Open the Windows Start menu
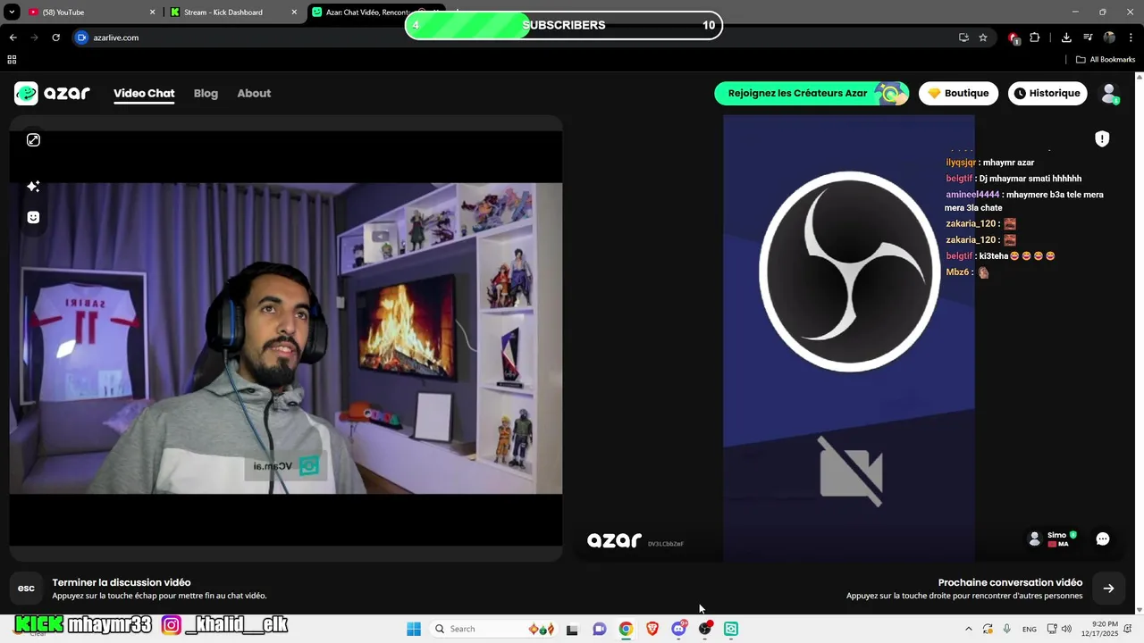The width and height of the screenshot is (1144, 643). [413, 629]
